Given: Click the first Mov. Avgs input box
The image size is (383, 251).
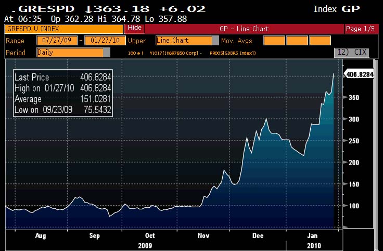Looking at the screenshot, I should (x=274, y=41).
